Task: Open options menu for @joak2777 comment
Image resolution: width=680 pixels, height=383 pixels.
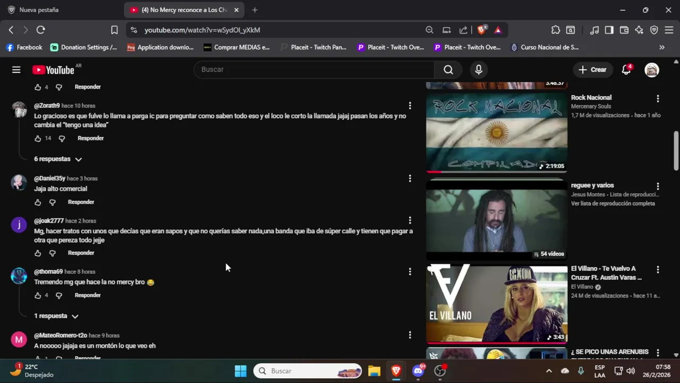Action: 410,220
